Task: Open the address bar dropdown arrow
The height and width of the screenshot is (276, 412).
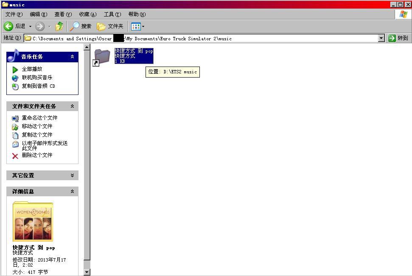Action: (x=381, y=38)
